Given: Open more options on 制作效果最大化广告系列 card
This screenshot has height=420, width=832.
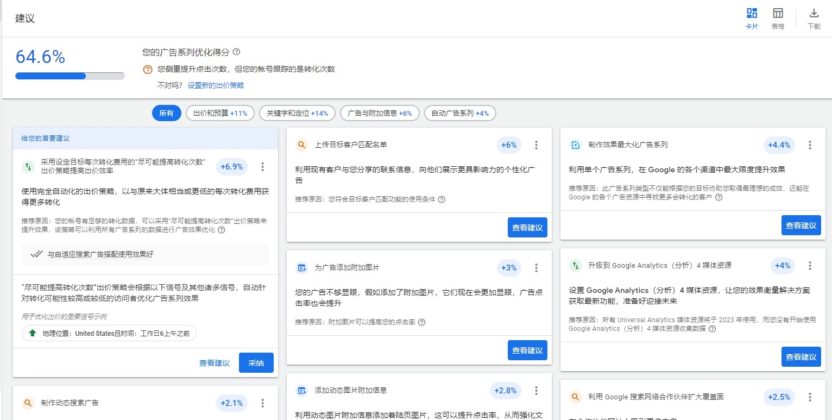Looking at the screenshot, I should pyautogui.click(x=810, y=145).
